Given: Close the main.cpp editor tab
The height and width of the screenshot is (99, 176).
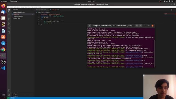Looking at the screenshot, I should 59,10.
